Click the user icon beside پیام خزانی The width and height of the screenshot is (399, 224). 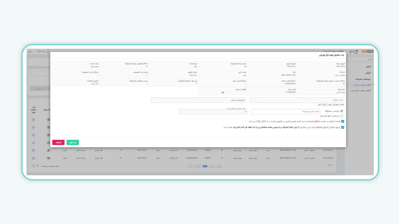48,51
